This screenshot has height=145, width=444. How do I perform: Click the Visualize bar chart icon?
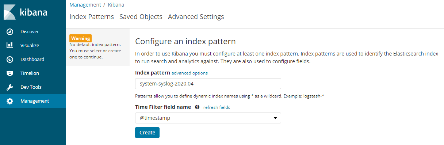tap(10, 46)
